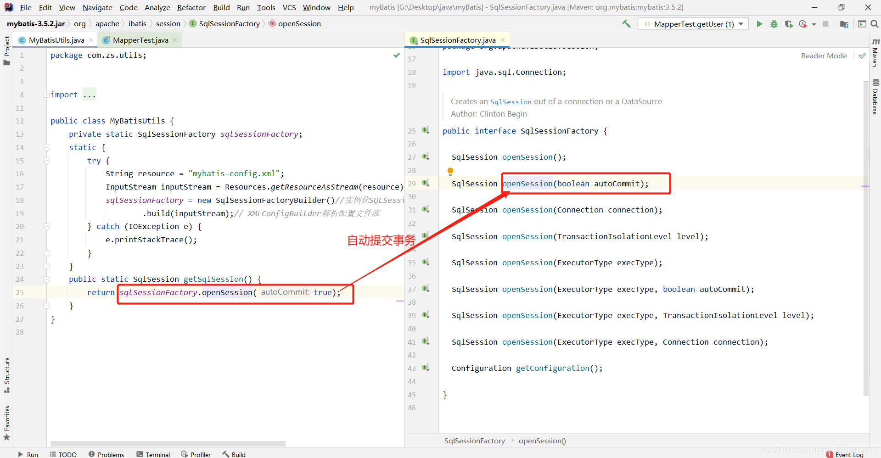This screenshot has width=881, height=458.
Task: Open the Database tool window
Action: [x=875, y=97]
